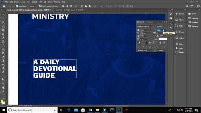Go to the Photoshop Home screen icon

tap(4, 6)
